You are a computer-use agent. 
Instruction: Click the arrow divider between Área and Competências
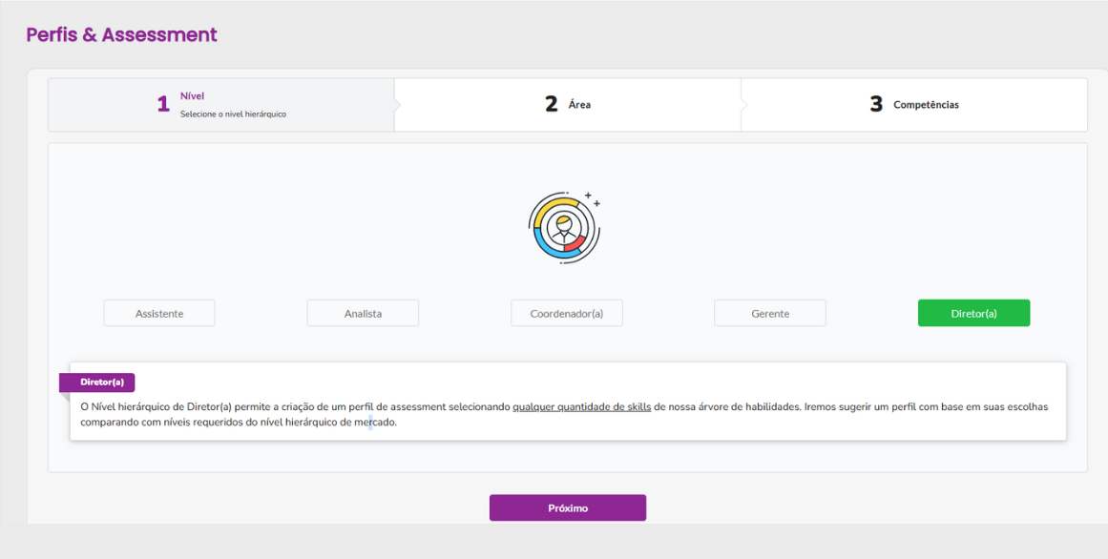tap(742, 105)
